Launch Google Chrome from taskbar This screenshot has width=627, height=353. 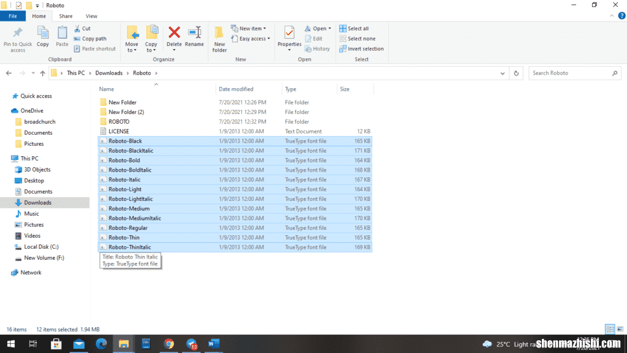(169, 344)
